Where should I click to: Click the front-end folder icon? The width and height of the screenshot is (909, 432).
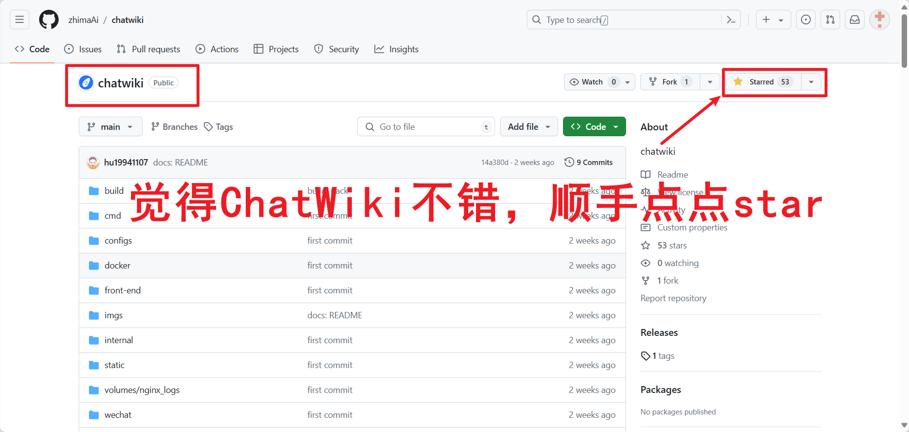click(94, 290)
